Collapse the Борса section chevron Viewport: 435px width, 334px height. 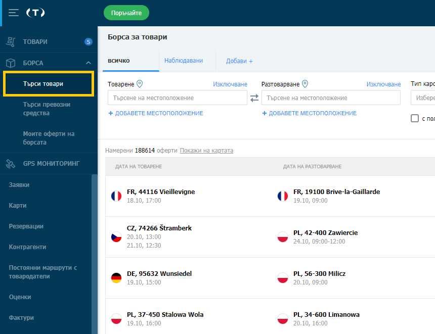[x=89, y=63]
